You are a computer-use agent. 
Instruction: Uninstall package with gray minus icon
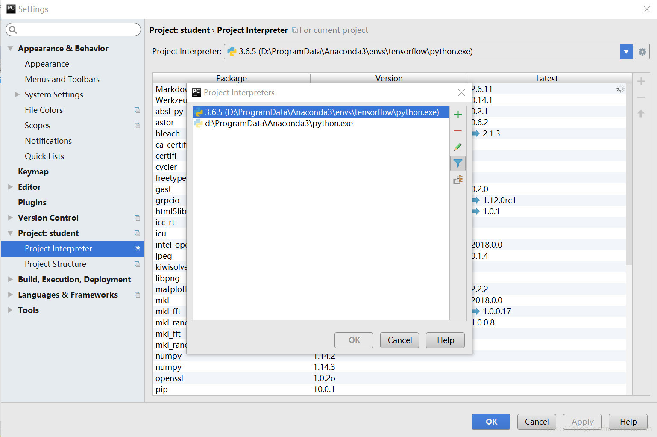pos(641,97)
